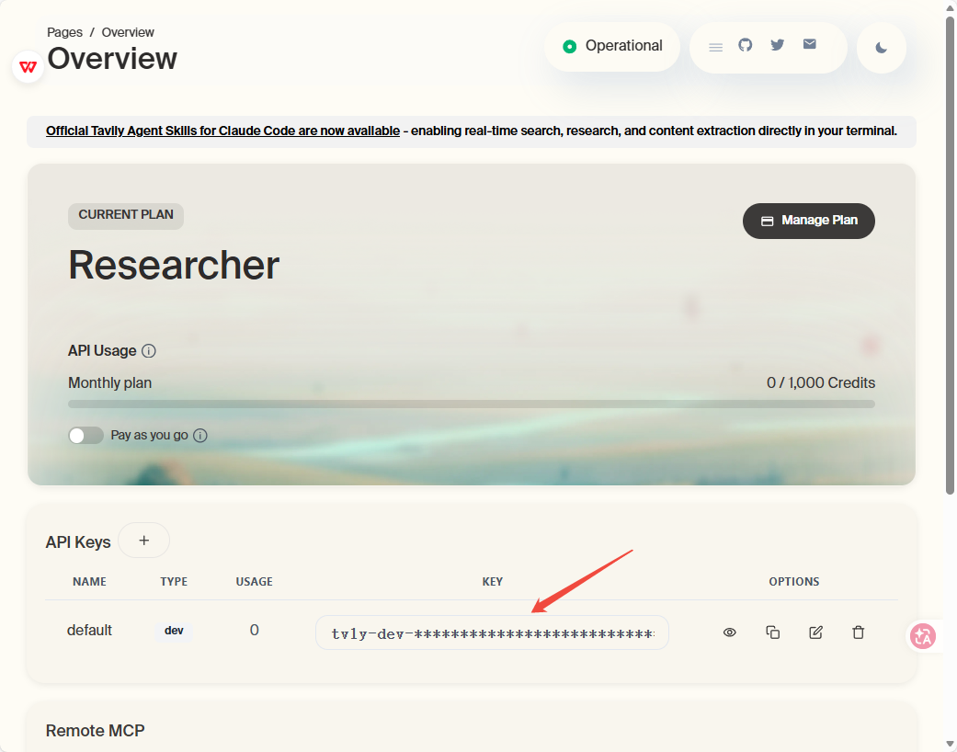Click the TYPE column header
Image resolution: width=957 pixels, height=752 pixels.
pyautogui.click(x=174, y=582)
